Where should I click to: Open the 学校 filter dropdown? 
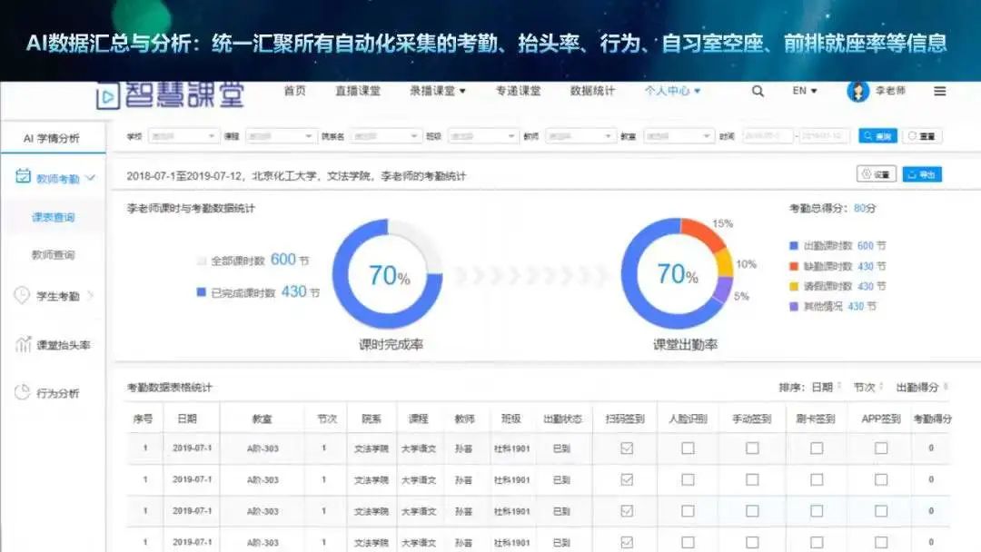coord(182,134)
